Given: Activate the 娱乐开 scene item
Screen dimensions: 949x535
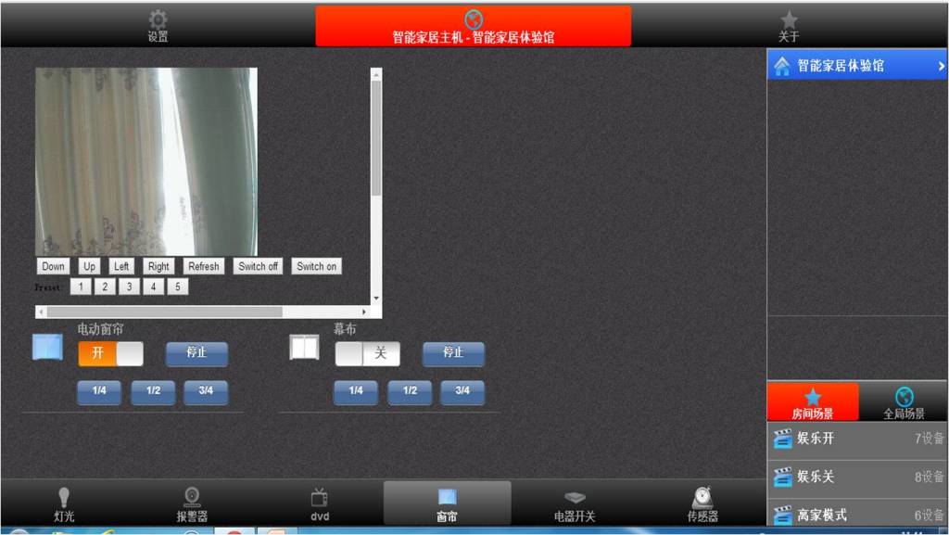Looking at the screenshot, I should point(856,439).
